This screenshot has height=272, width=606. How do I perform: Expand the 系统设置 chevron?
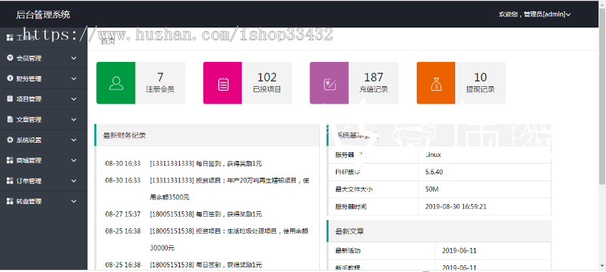pos(74,140)
